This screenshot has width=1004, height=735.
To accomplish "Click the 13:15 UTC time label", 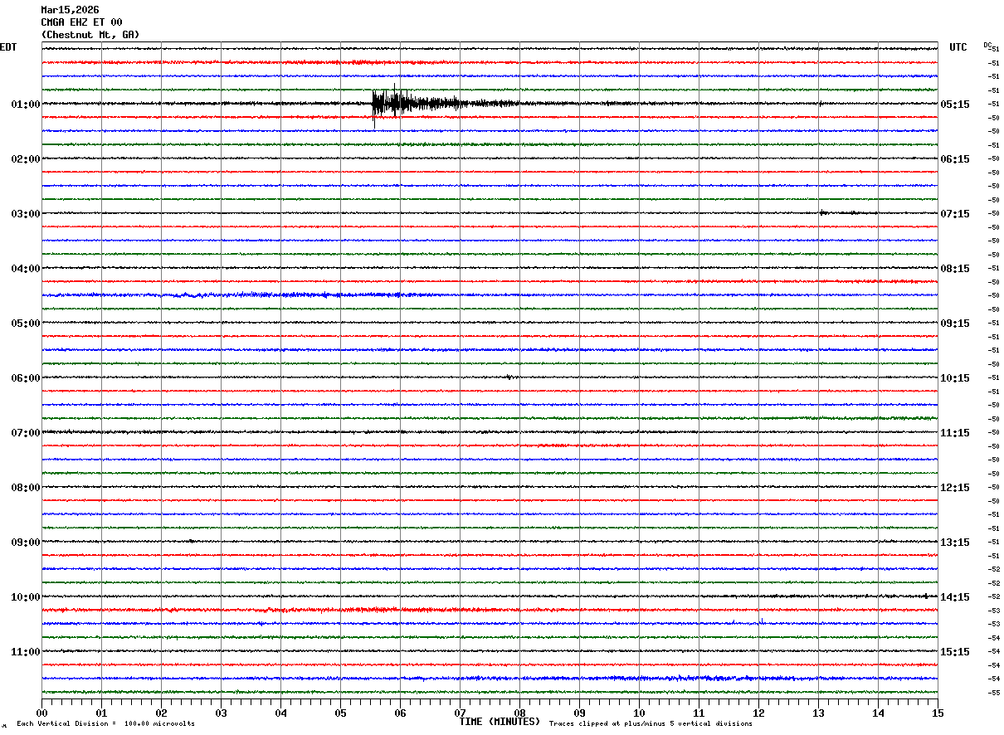I will [954, 543].
